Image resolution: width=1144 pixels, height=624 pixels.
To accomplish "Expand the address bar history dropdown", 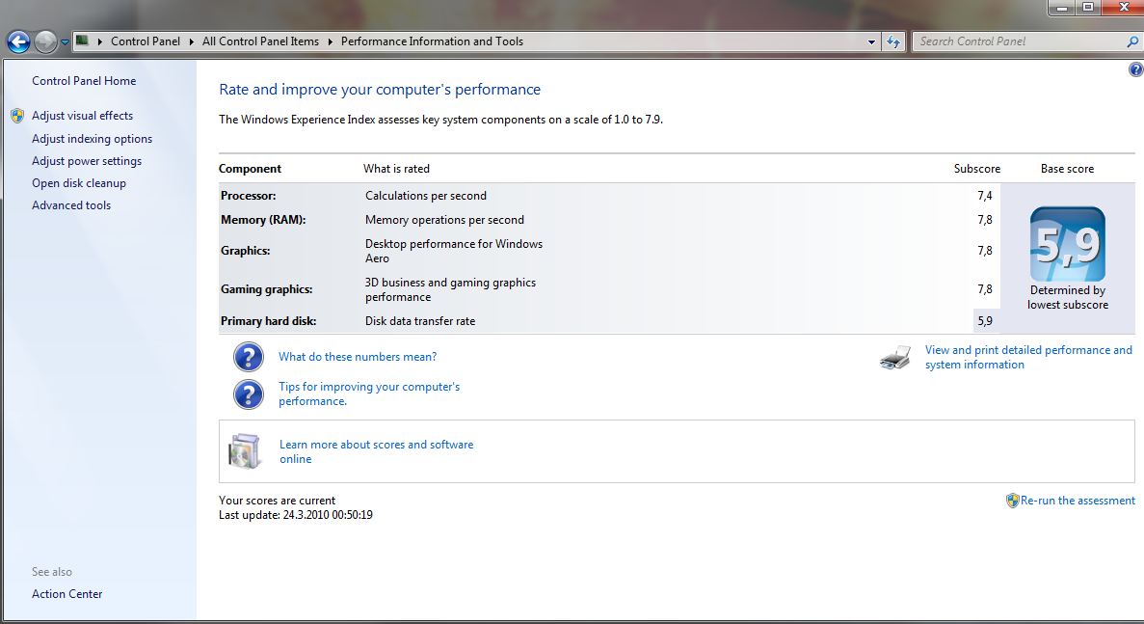I will click(871, 41).
